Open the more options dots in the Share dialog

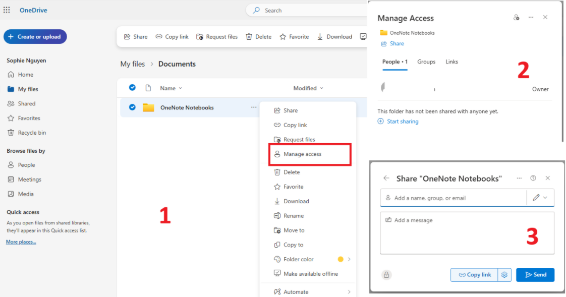click(x=519, y=178)
